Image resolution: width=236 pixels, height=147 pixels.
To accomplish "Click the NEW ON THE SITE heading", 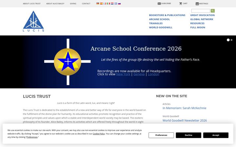I will (171, 96).
